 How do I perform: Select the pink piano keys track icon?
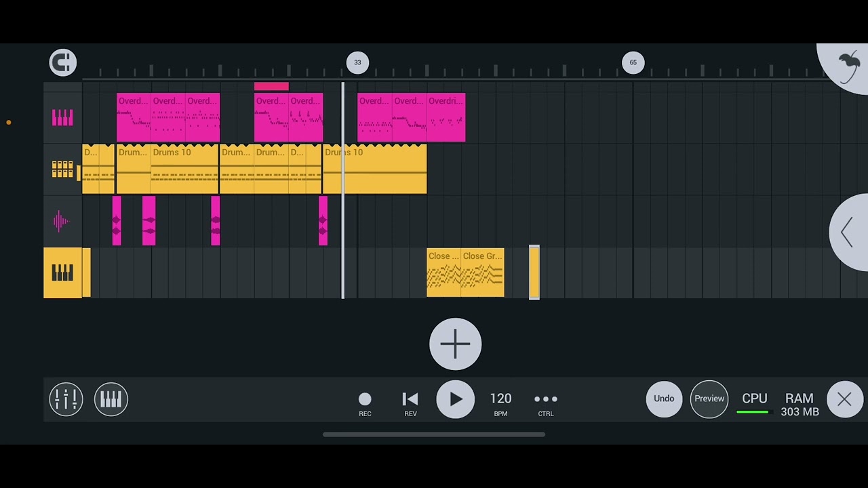(x=62, y=118)
